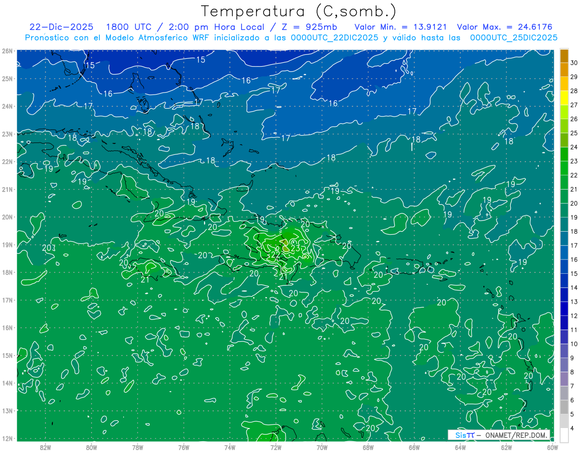Click the longitude axis label '76W'

click(x=183, y=447)
